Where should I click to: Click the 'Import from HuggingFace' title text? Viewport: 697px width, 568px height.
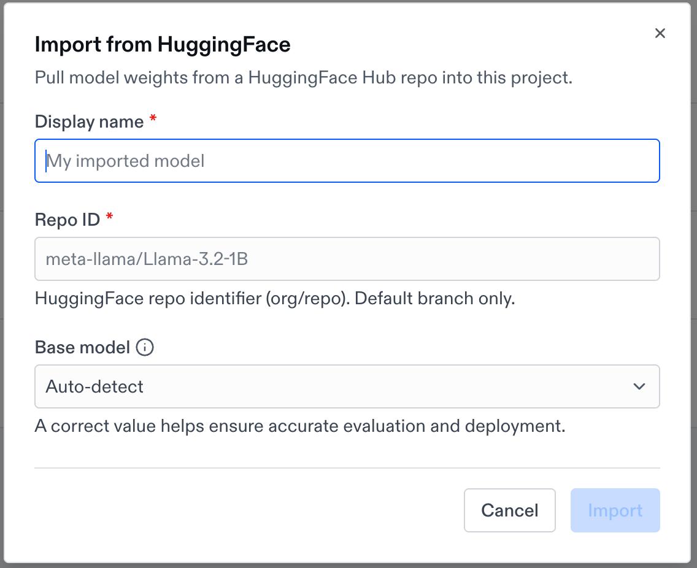coord(163,45)
